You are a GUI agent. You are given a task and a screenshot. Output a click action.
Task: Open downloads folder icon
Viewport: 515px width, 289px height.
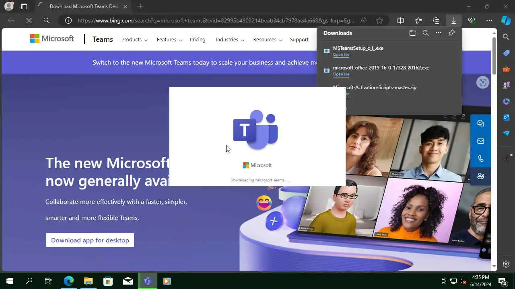(x=412, y=33)
